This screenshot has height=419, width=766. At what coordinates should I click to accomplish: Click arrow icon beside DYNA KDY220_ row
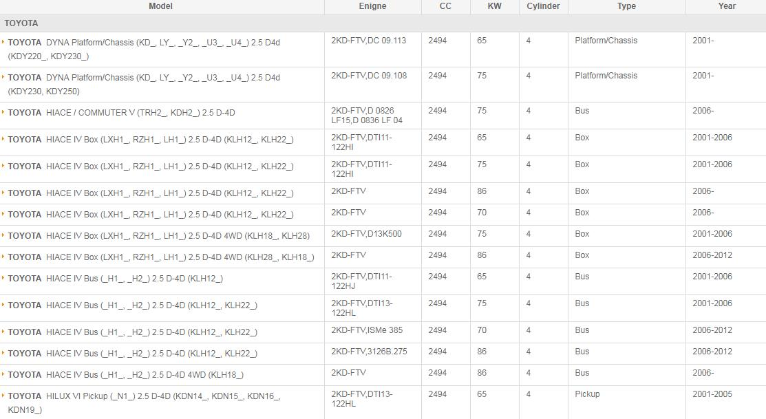pos(3,42)
